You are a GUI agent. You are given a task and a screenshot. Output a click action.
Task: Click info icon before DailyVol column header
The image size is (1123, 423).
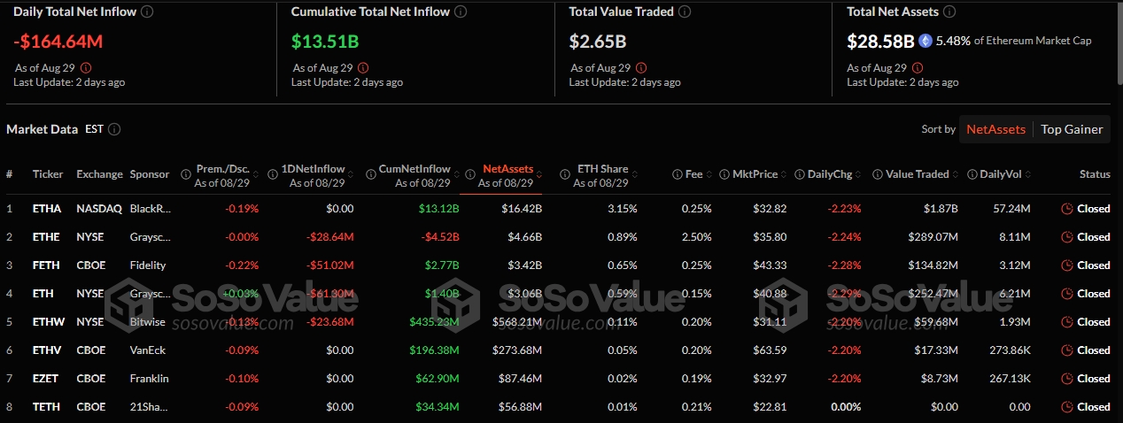pyautogui.click(x=972, y=174)
